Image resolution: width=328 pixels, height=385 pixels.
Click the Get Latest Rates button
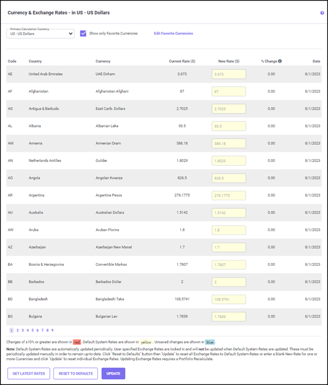(x=29, y=373)
